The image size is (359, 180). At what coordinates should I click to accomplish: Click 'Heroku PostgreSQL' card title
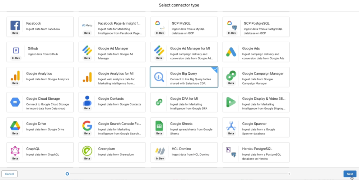(x=257, y=149)
